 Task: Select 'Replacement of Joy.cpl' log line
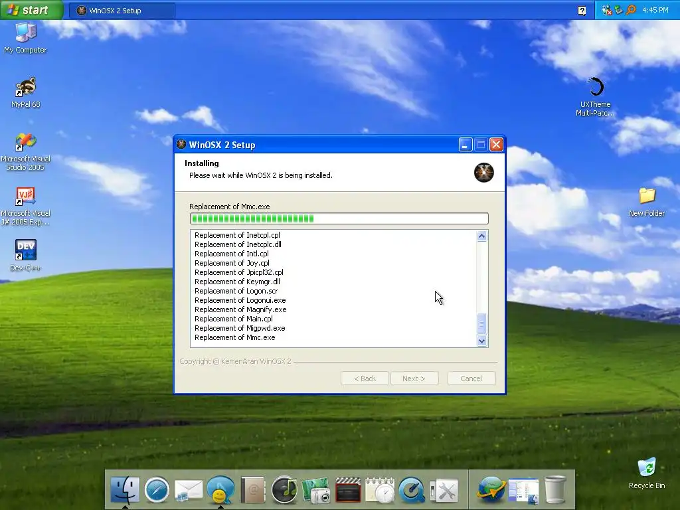click(x=232, y=263)
